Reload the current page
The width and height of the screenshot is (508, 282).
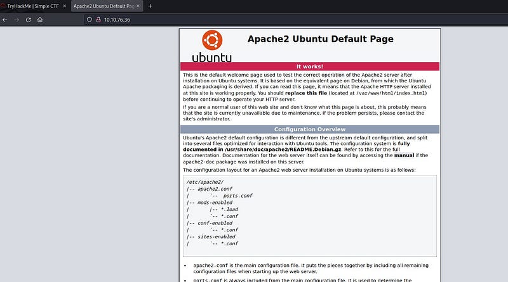coord(28,20)
